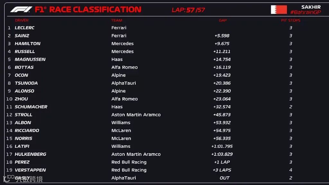The width and height of the screenshot is (329, 185).
Task: Click the LAP 57/57 indicator
Action: (x=188, y=10)
